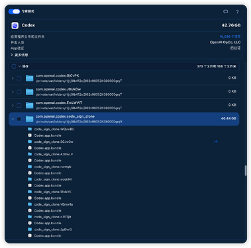The image size is (251, 248).
Task: Click folder icon of com.openai.codex.EwLWWT
Action: 29,105
